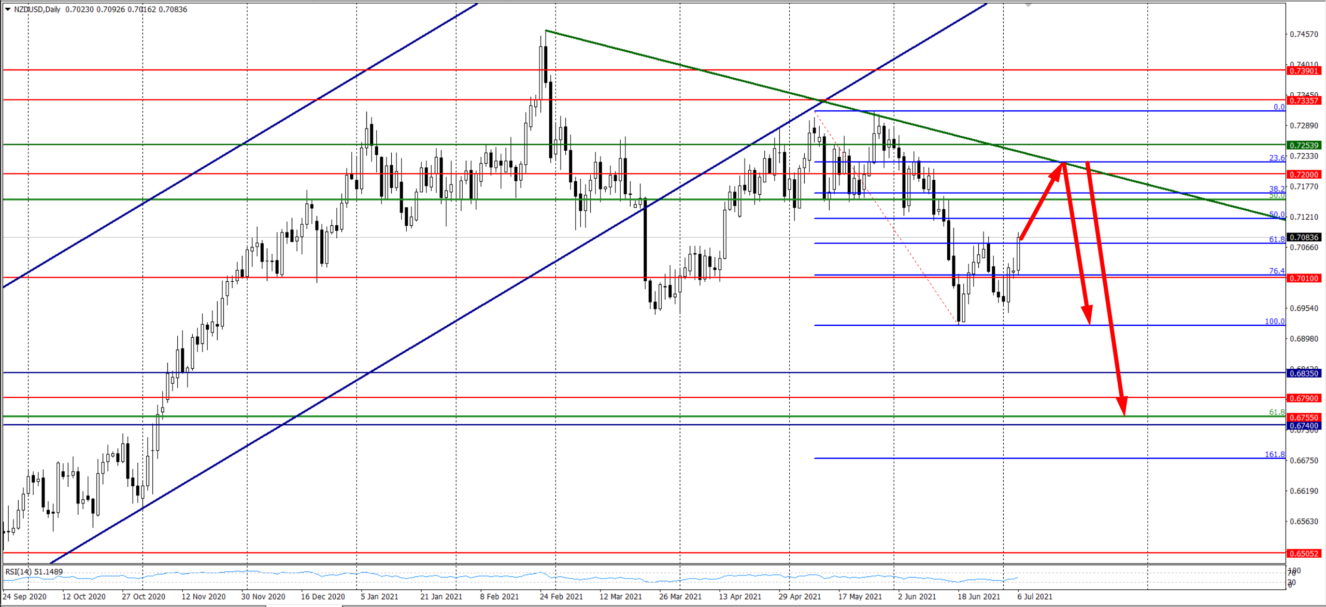Click the grey chart shift triangle marker
This screenshot has width=1326, height=607.
pos(1029,5)
